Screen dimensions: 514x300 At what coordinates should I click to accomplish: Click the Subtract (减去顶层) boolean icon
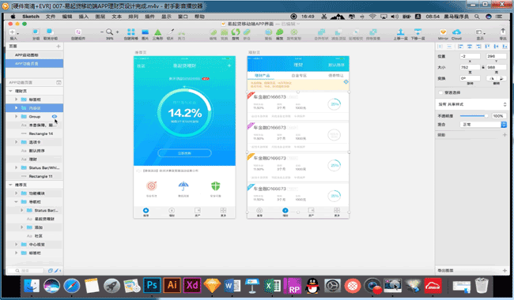click(338, 32)
